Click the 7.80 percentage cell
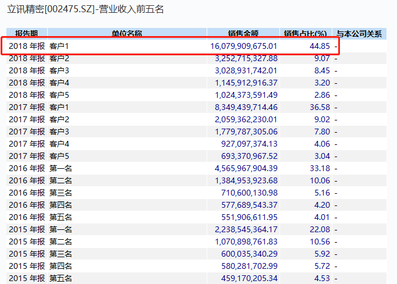397x284 pixels. coord(322,132)
